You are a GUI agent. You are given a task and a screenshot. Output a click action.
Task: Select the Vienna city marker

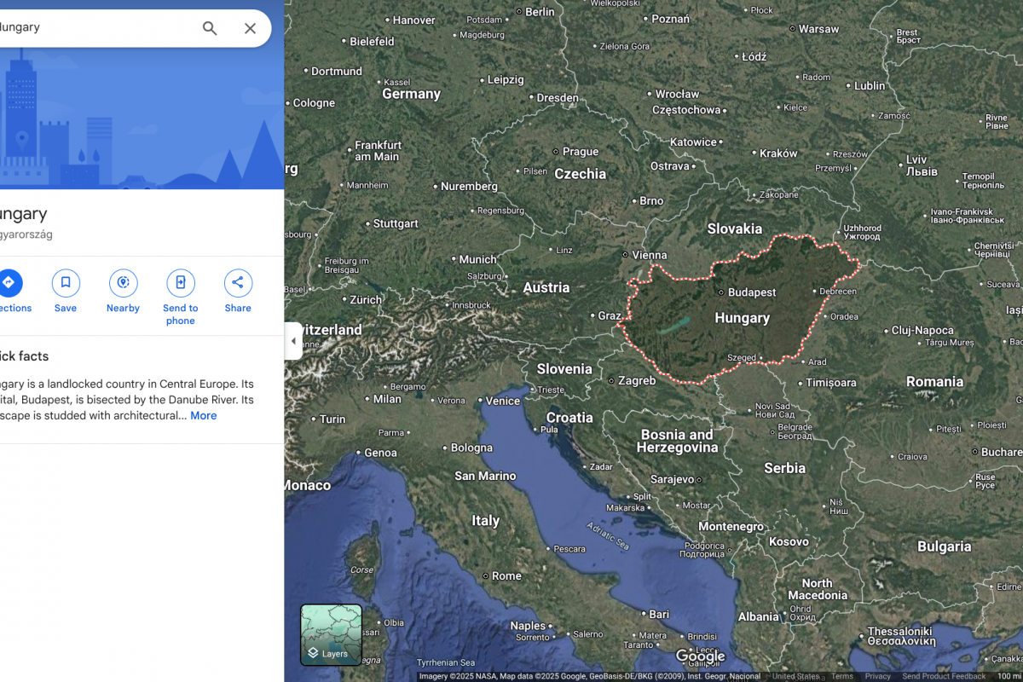coord(626,255)
